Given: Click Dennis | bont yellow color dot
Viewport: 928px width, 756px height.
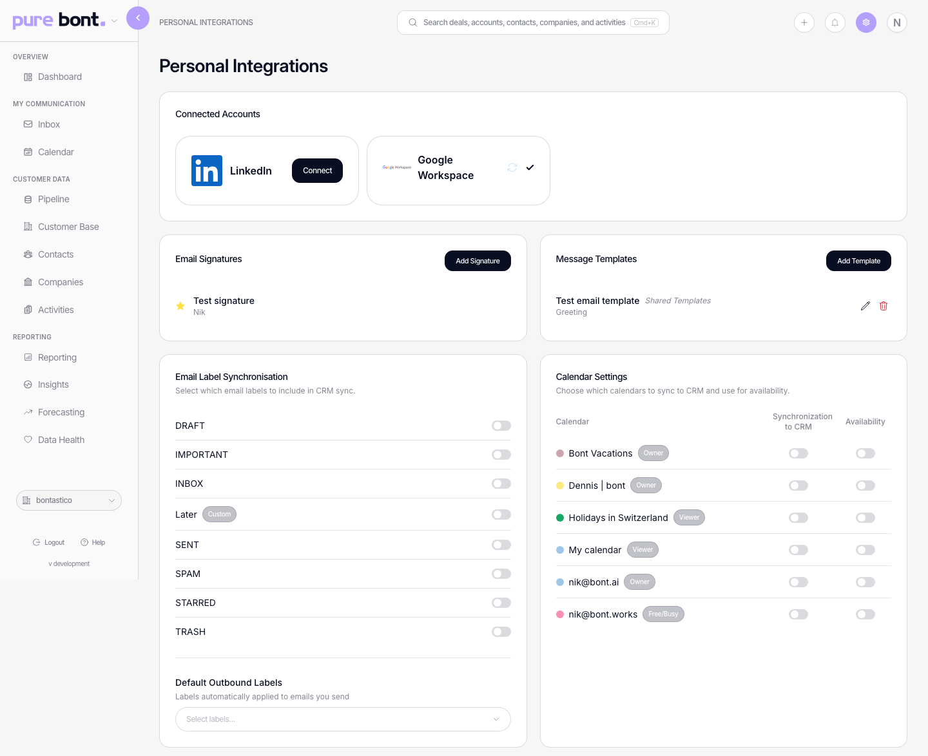Looking at the screenshot, I should tap(560, 486).
